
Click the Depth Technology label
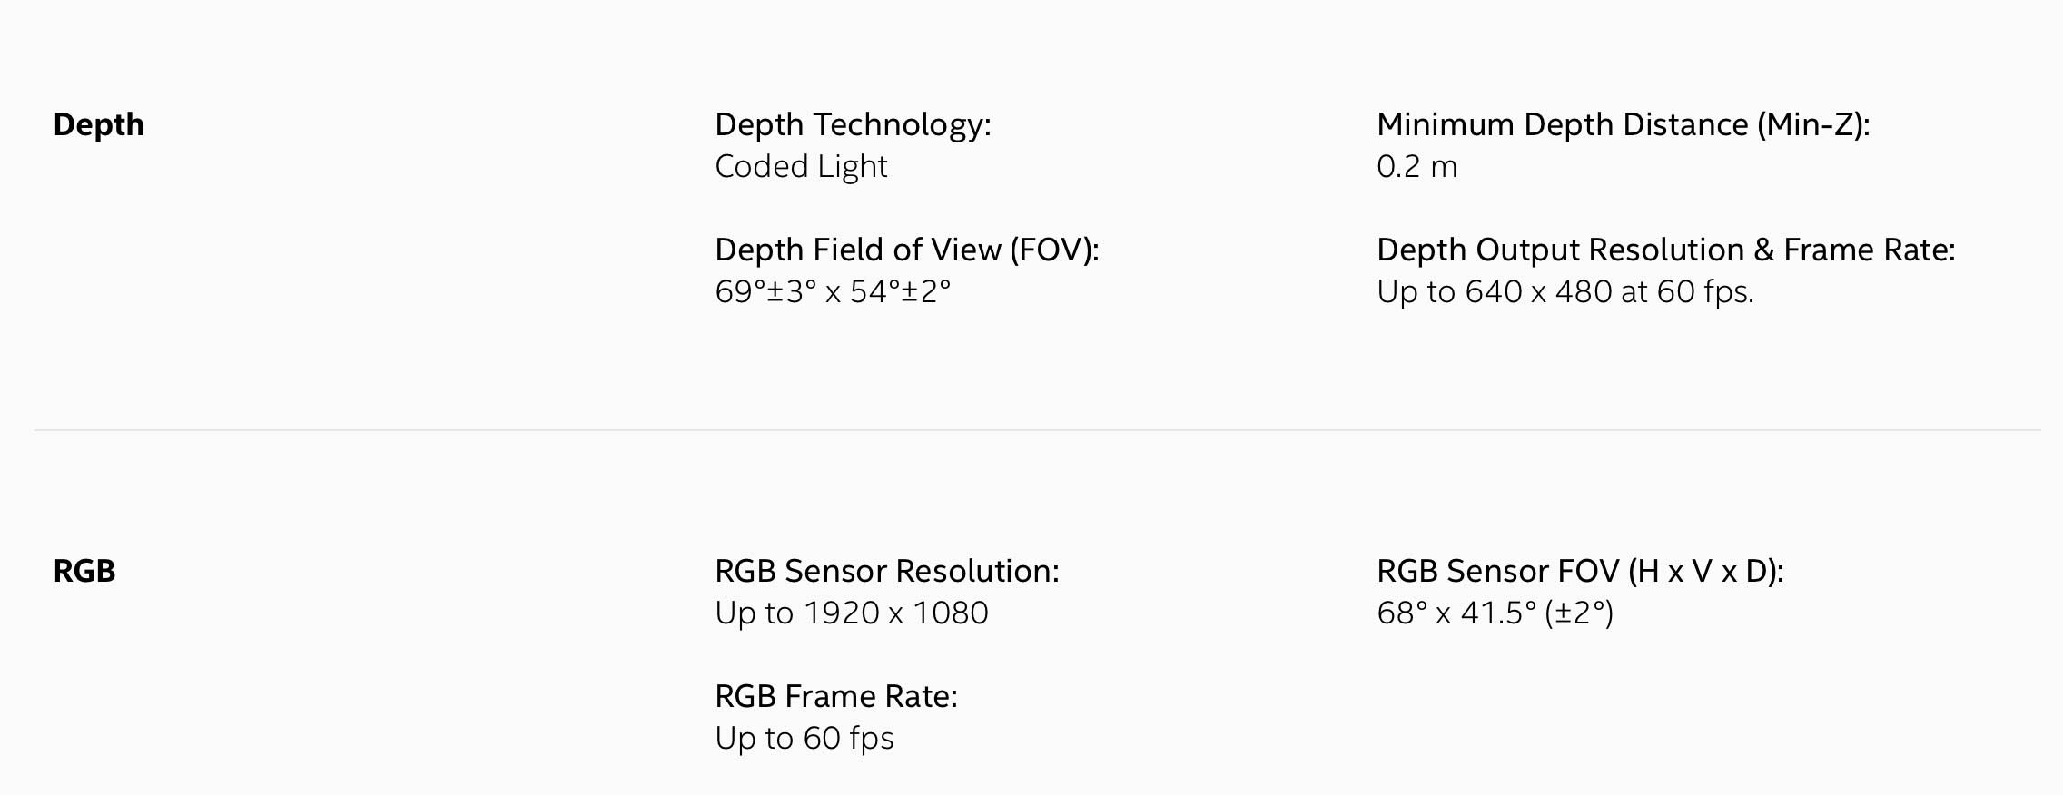pyautogui.click(x=853, y=124)
